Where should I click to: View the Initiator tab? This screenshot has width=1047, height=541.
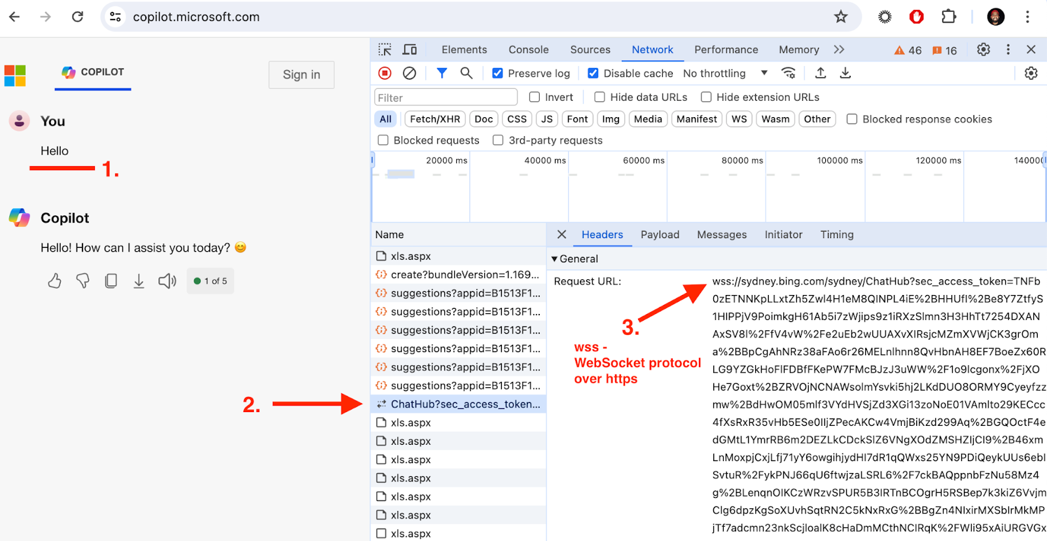[x=783, y=235]
